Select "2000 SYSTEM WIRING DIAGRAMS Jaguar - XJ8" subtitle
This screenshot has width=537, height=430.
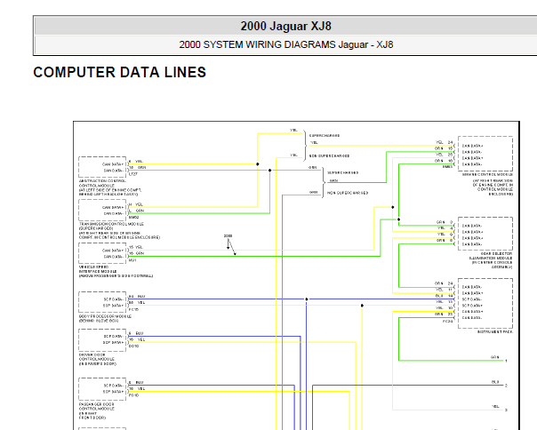tap(286, 44)
